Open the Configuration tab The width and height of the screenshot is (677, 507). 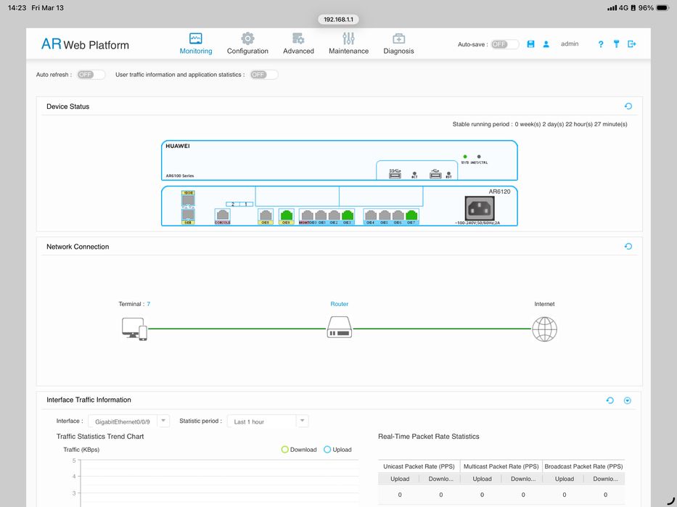(247, 44)
